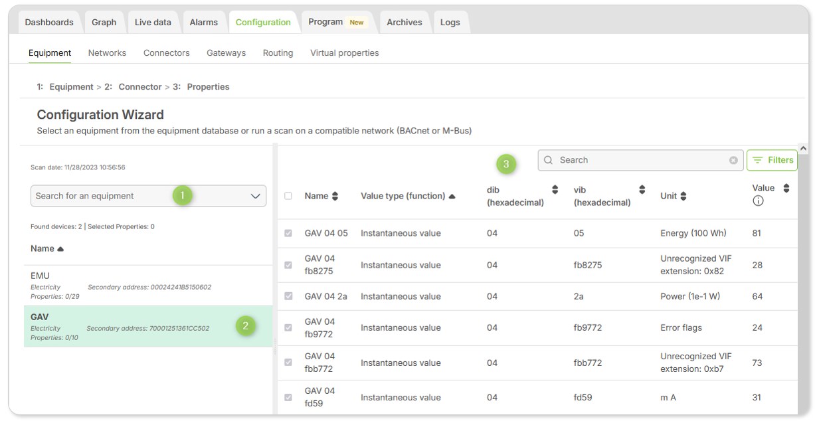Open the Virtual properties sub-tab
The width and height of the screenshot is (821, 425).
pos(345,53)
